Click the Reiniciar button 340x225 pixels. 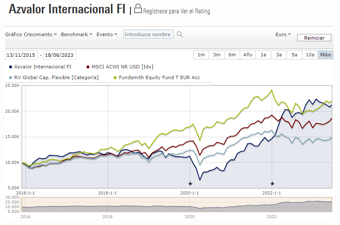click(x=314, y=38)
